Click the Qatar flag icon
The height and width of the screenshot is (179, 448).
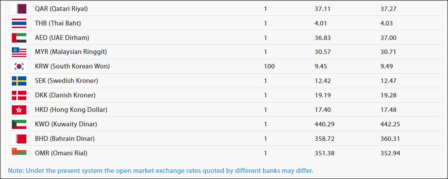click(x=19, y=9)
